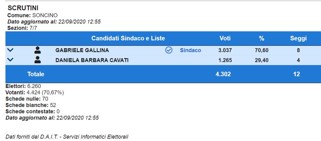
Task: Click the elected checkmark circle icon
Action: [169, 50]
